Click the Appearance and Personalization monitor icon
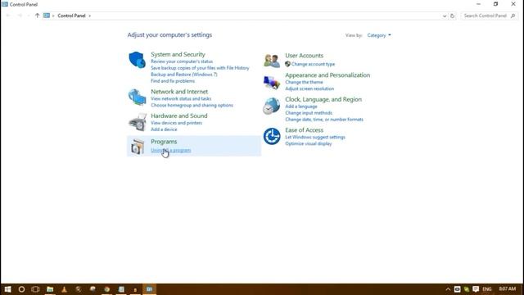This screenshot has width=524, height=295. tap(271, 82)
